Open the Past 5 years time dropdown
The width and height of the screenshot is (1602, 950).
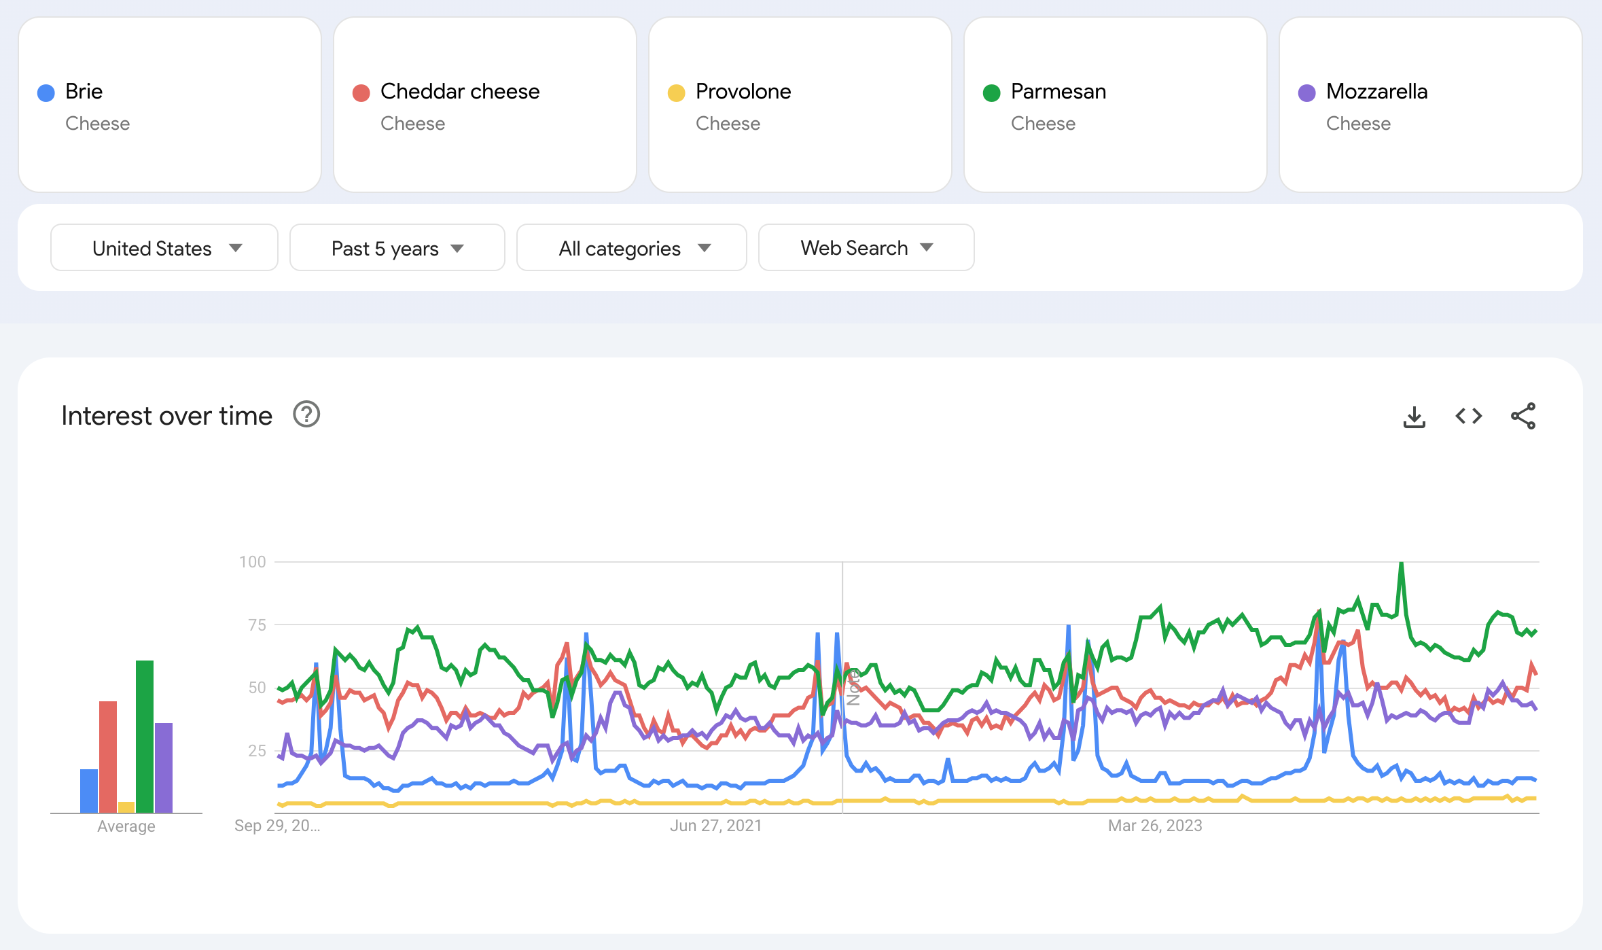[395, 247]
